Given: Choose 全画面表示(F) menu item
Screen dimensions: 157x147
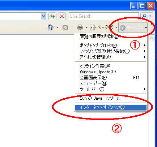Looking at the screenshot, I should 111,78.
